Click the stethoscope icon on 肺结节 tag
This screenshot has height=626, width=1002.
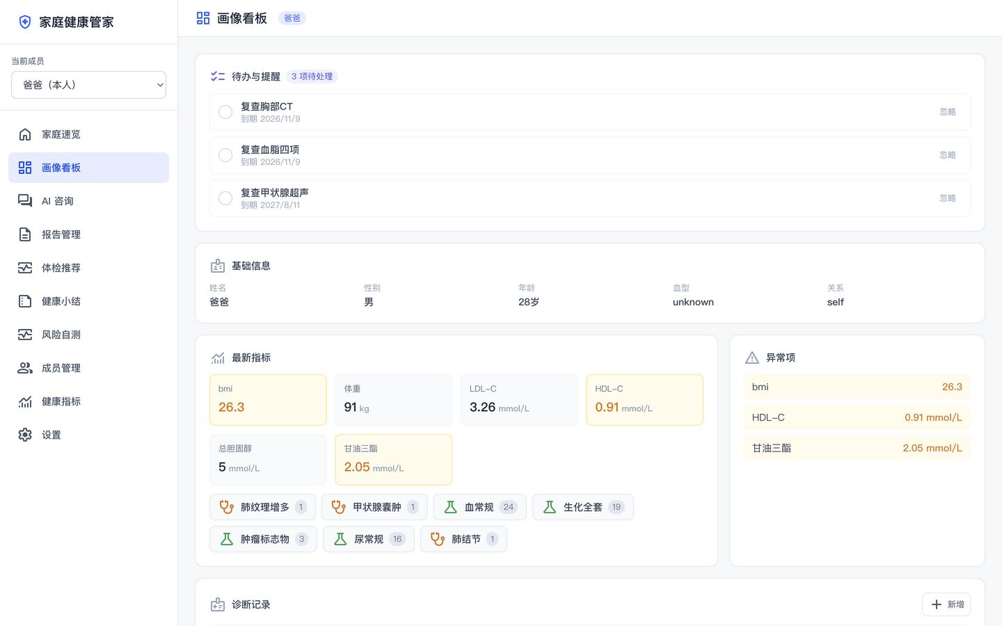(438, 539)
